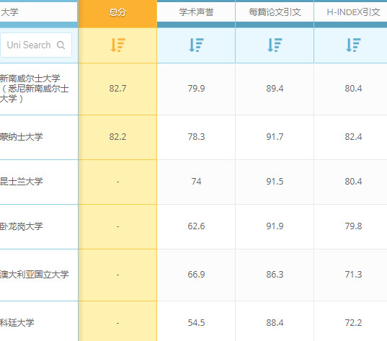The image size is (387, 341).
Task: Sort by 每篇论文引文 sort icon
Action: coord(275,45)
